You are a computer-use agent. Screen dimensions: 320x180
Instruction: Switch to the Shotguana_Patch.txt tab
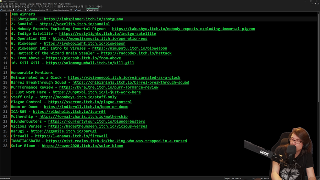[39, 10]
